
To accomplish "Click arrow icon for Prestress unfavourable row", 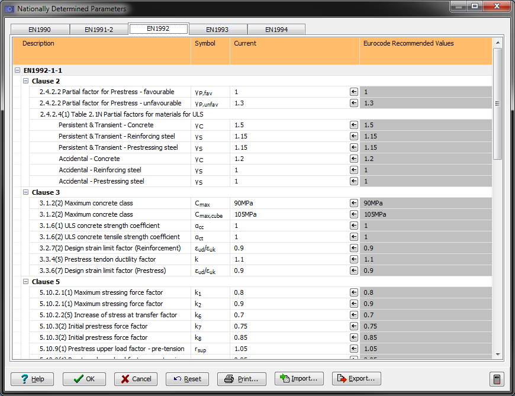I will click(x=354, y=103).
